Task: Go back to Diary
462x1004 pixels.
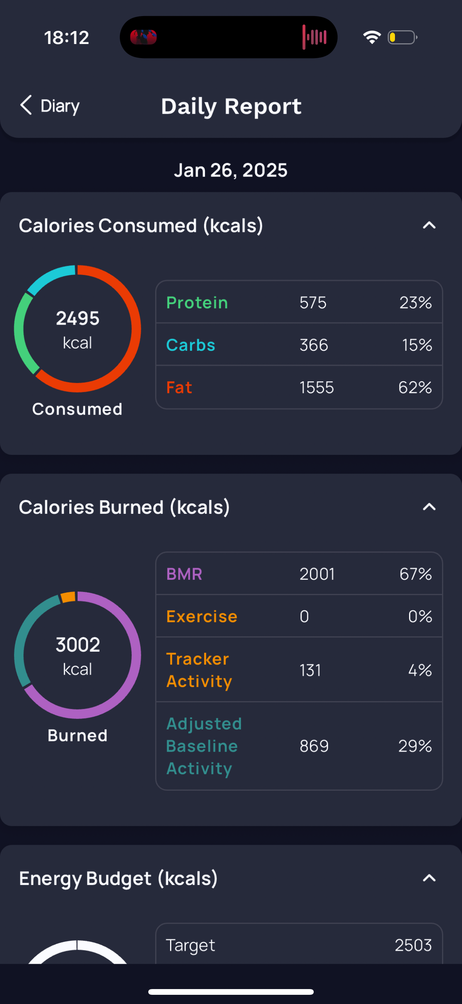Action: [x=60, y=106]
